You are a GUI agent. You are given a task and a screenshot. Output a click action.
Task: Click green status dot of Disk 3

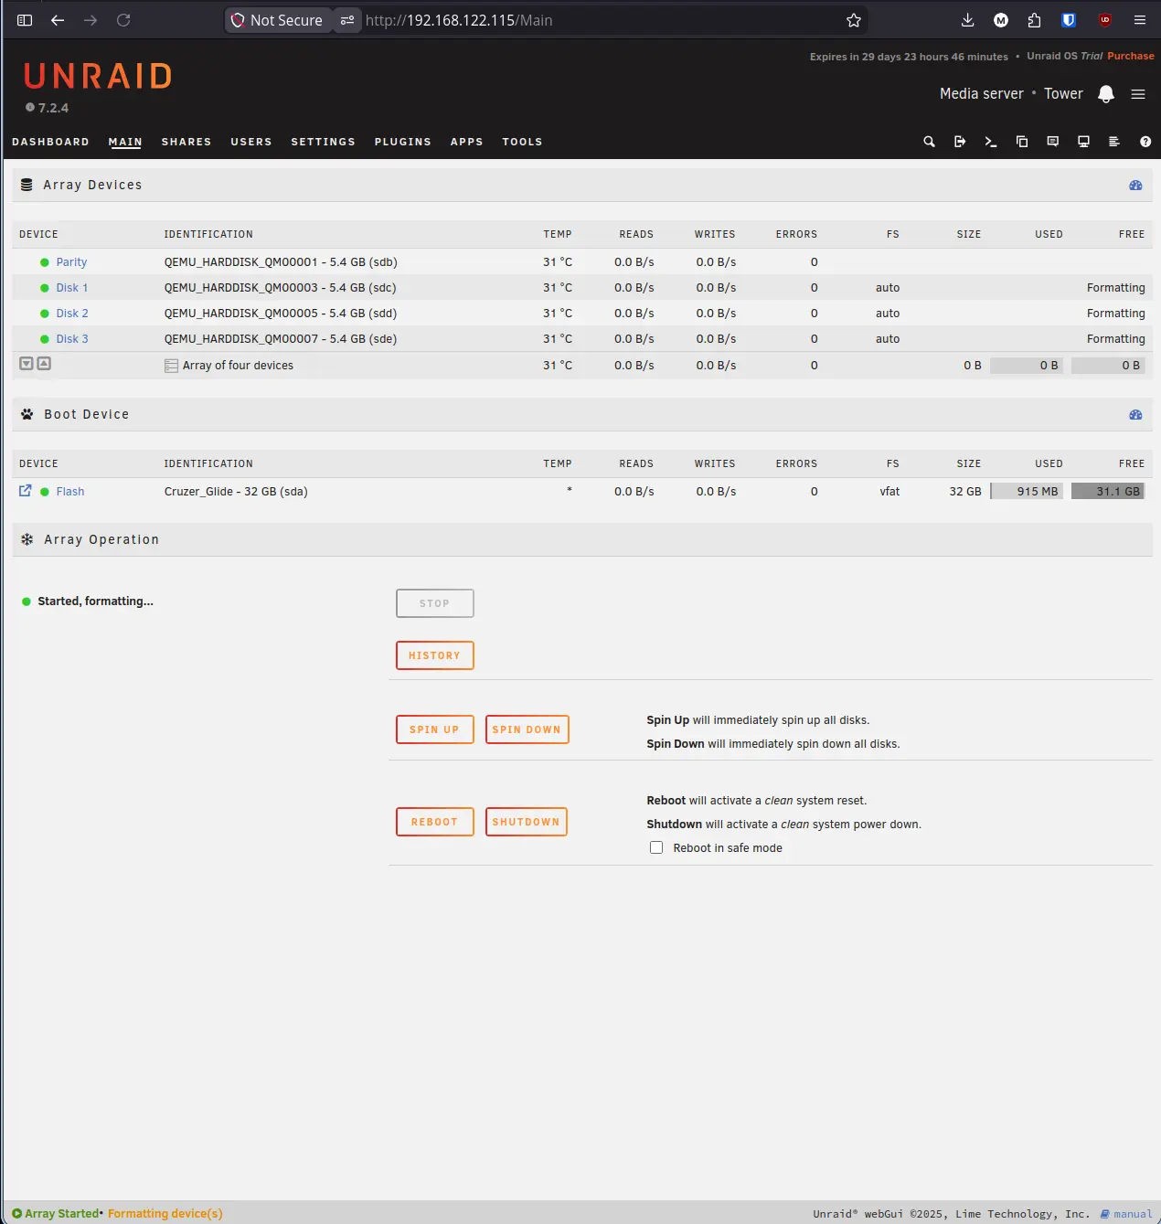click(44, 339)
